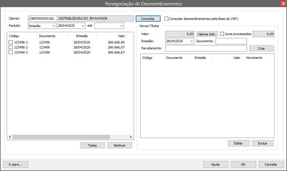This screenshot has height=171, width=287.
Task: Click Emissão header in Novos Títulos table
Action: (x=200, y=58)
